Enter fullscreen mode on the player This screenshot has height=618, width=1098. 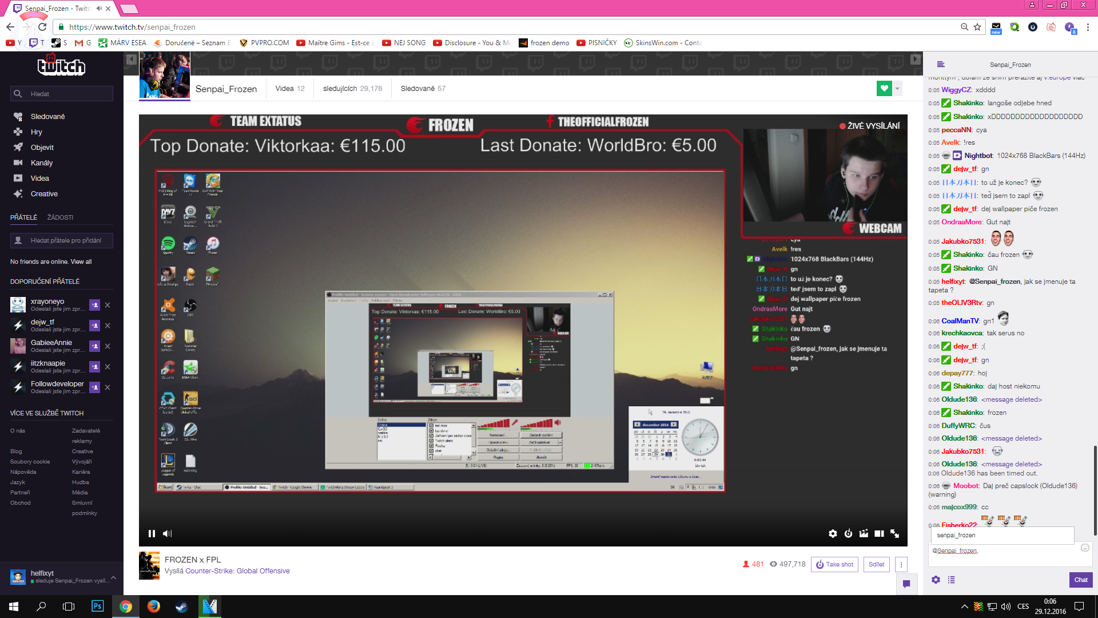[895, 533]
